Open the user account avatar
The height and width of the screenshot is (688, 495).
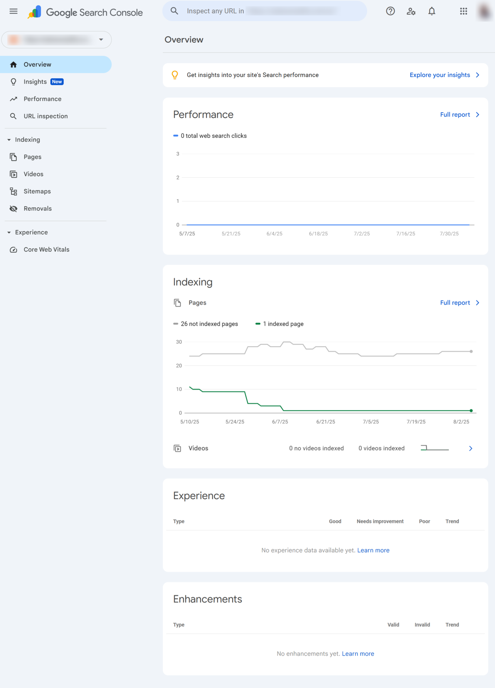[484, 11]
